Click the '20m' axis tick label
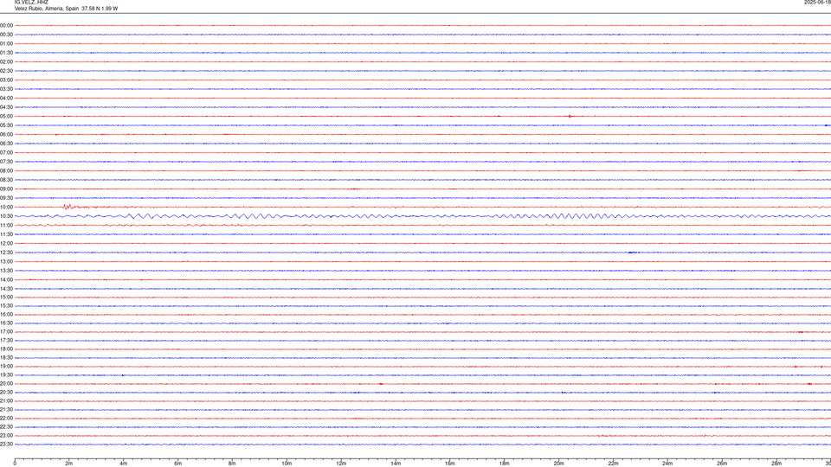The width and height of the screenshot is (831, 467). coord(558,464)
